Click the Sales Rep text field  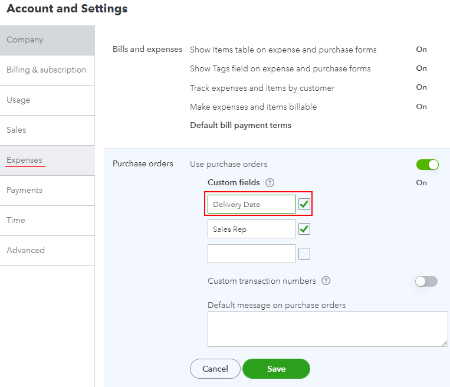[251, 229]
